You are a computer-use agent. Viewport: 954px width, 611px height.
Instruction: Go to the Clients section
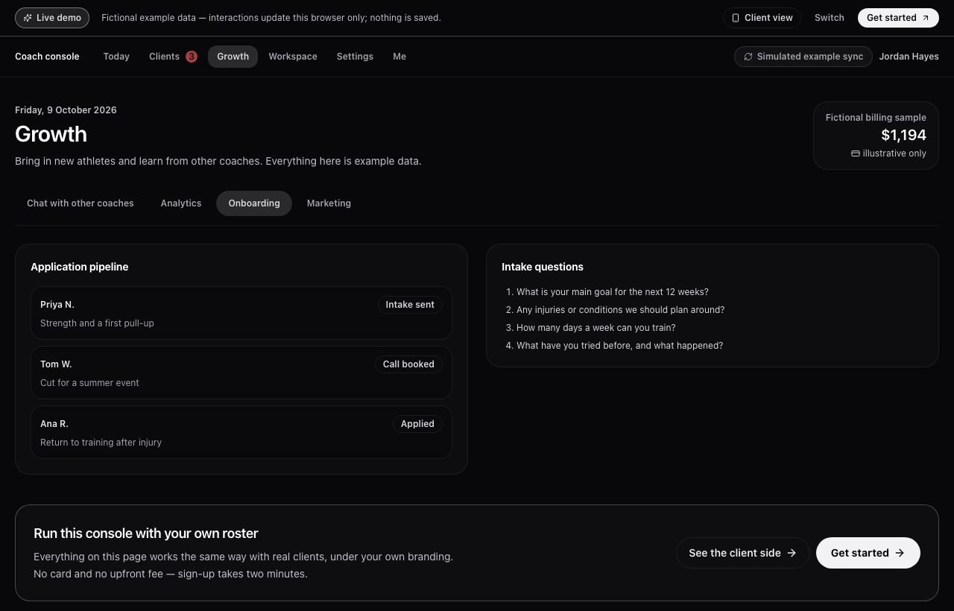click(x=172, y=57)
